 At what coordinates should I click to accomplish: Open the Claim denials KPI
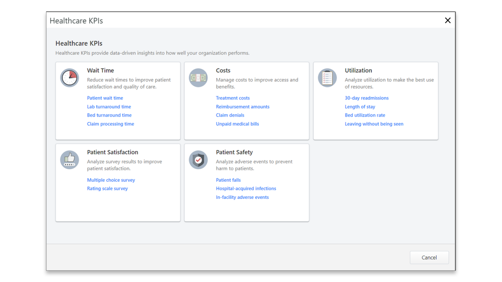pyautogui.click(x=230, y=115)
